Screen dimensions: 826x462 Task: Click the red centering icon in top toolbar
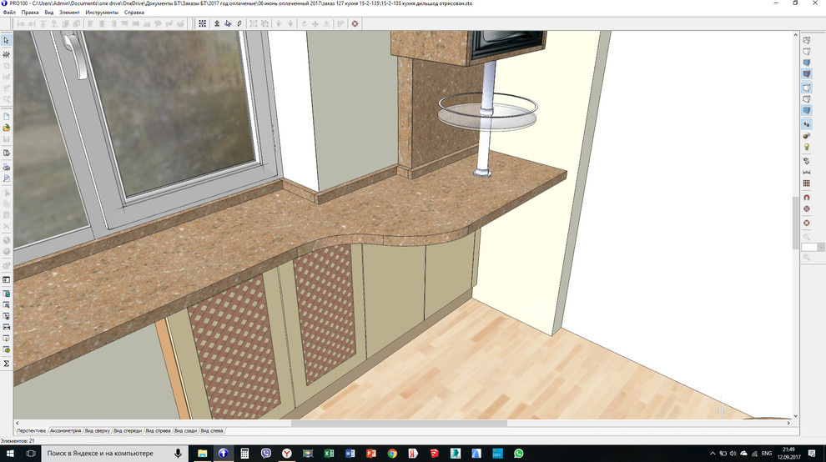click(x=355, y=23)
